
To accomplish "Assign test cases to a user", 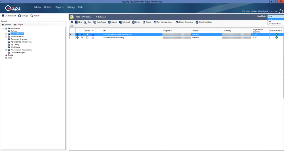I will pos(147,22).
